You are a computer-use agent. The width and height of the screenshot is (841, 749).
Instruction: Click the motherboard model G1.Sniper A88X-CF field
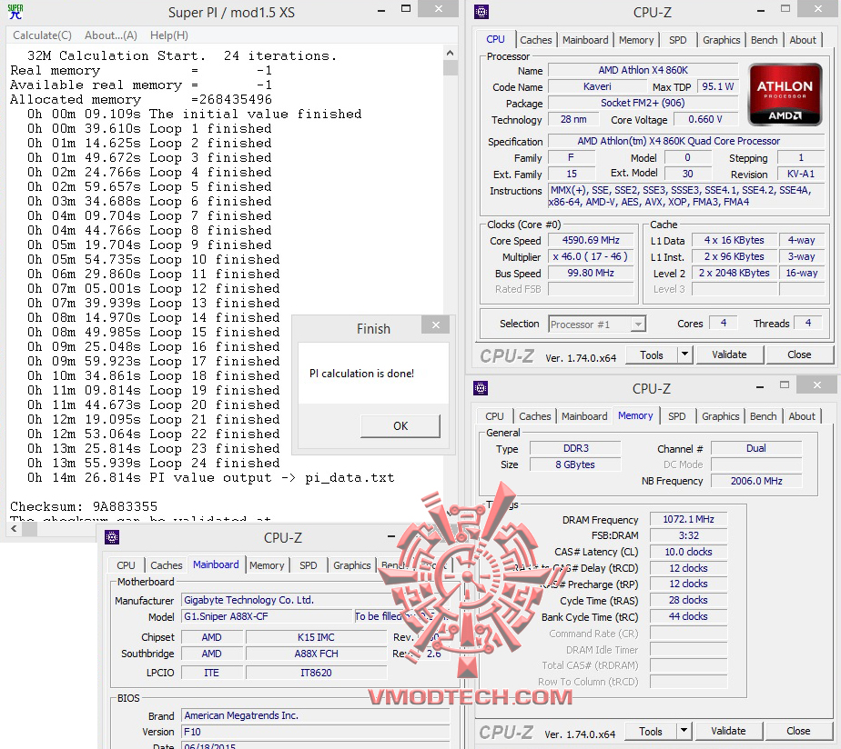point(266,616)
